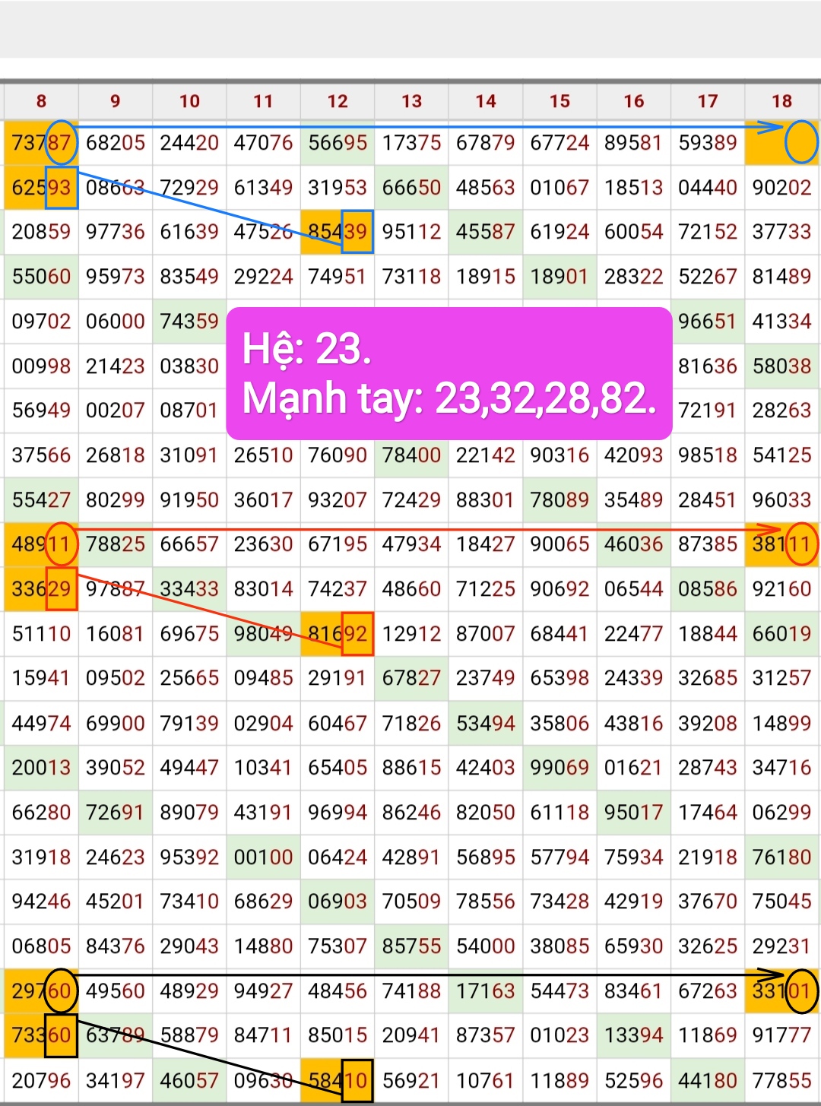Viewport: 821px width, 1106px height.
Task: Tap the cell 90202
Action: [781, 188]
